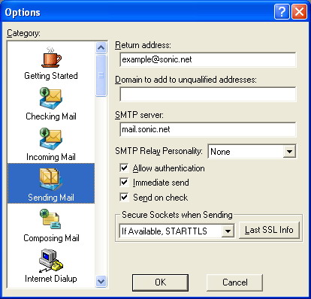This screenshot has width=311, height=299.
Task: Open the SMTP Relay Personality dropdown
Action: 289,151
